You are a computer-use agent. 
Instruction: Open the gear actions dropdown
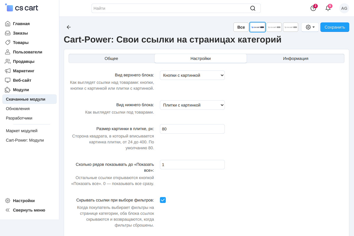click(310, 27)
